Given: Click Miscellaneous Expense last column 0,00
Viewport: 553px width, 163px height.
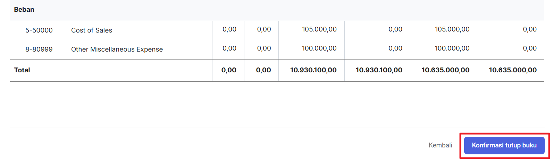Looking at the screenshot, I should pos(530,48).
